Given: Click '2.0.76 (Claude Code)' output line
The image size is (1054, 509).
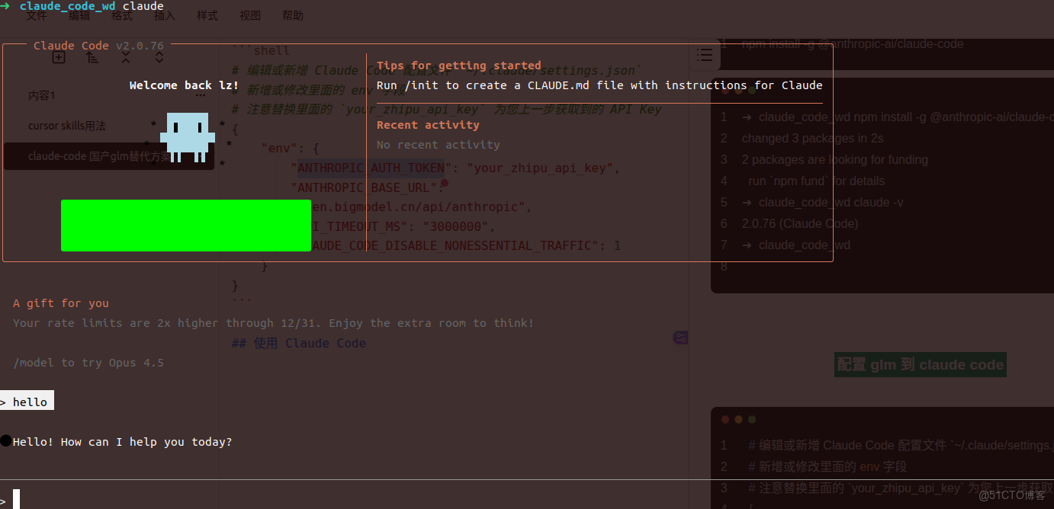Looking at the screenshot, I should click(x=800, y=223).
